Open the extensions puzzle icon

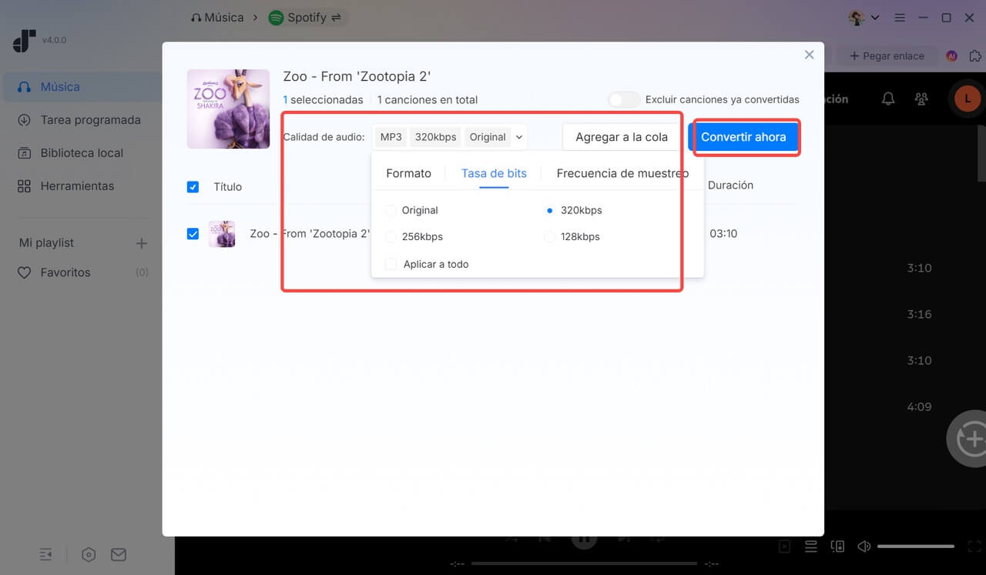(x=975, y=56)
